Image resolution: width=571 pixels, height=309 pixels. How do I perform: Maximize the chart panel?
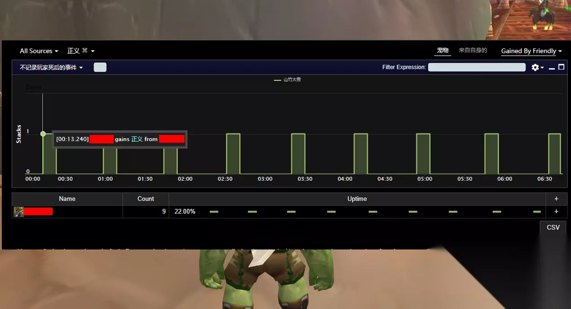(561, 67)
